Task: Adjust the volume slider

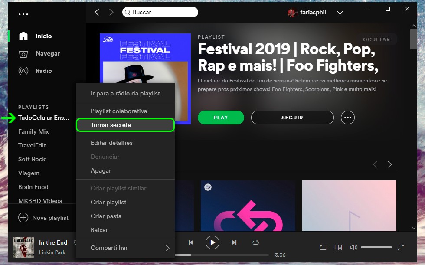Action: (376, 247)
